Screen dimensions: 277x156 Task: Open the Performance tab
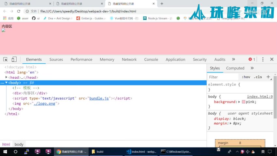pyautogui.click(x=81, y=59)
